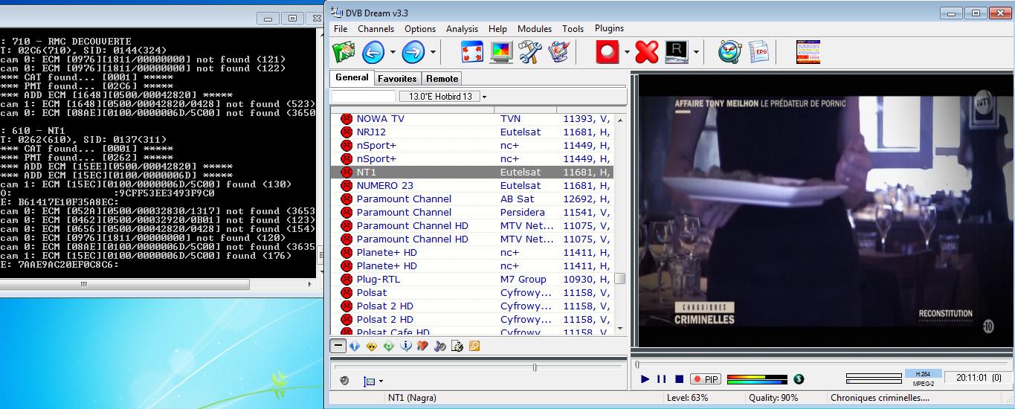Click the green diamond filter icon
The width and height of the screenshot is (1015, 409).
coord(389,346)
